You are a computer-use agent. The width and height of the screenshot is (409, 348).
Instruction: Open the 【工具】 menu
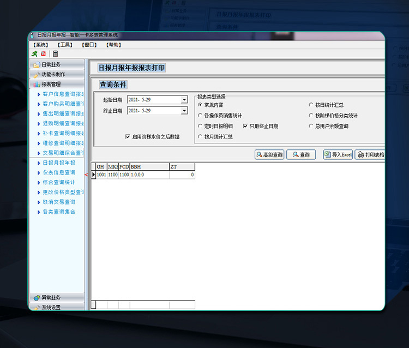pyautogui.click(x=65, y=45)
